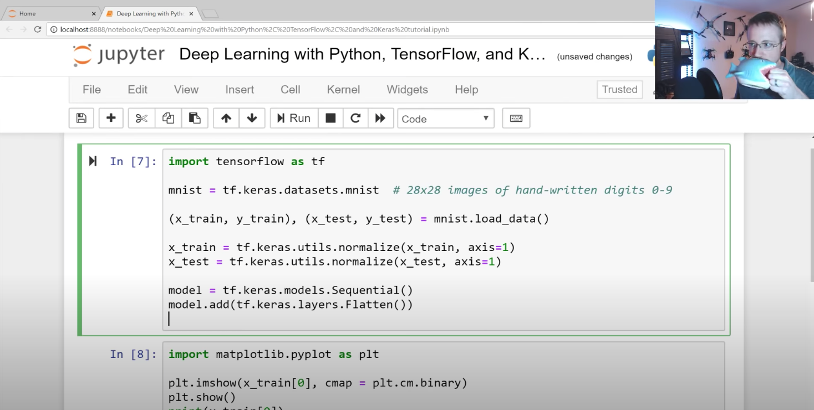Viewport: 814px width, 410px height.
Task: Open the Cell menu
Action: (291, 90)
